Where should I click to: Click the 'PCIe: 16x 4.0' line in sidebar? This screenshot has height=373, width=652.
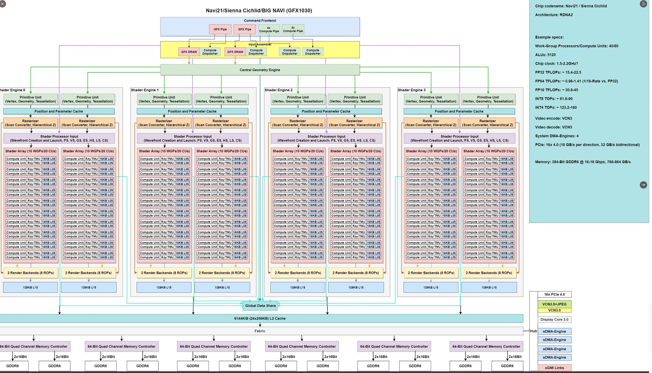pos(587,145)
